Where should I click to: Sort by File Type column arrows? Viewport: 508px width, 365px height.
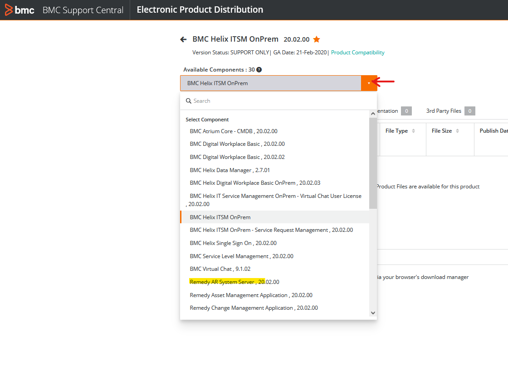[413, 131]
